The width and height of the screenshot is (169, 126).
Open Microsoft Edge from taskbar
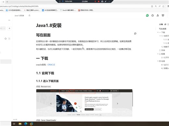click(x=26, y=124)
